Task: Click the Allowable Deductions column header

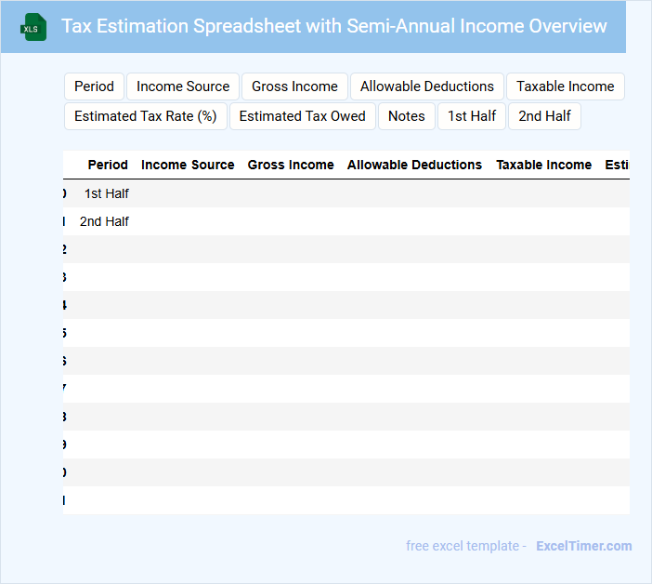Action: pyautogui.click(x=414, y=165)
